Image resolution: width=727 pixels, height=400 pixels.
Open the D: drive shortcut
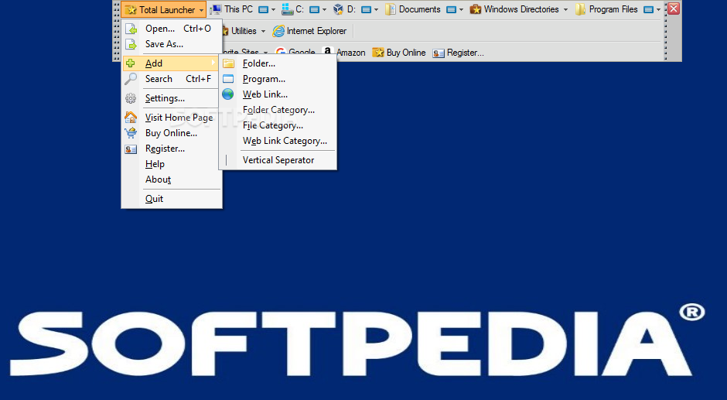(344, 9)
